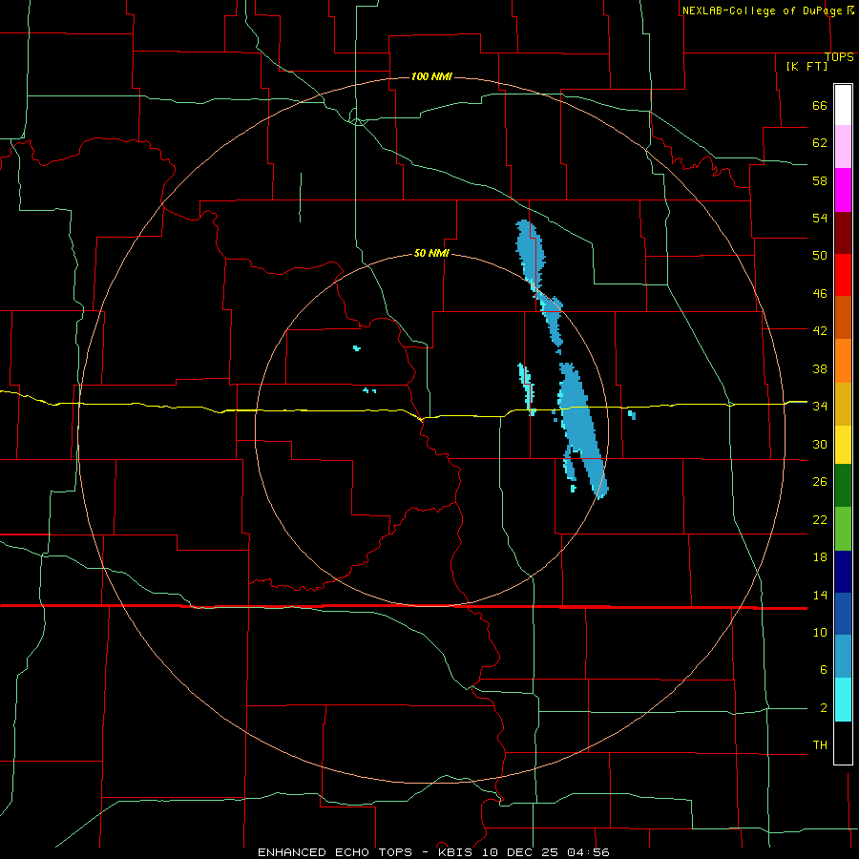
Task: Click the '26' legend value label
Action: pos(820,482)
